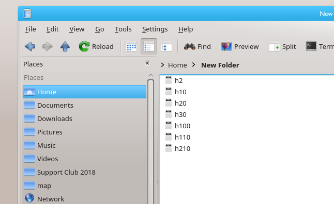Click the file icon next to h20
Viewport: 334px width, 204px height.
[169, 103]
